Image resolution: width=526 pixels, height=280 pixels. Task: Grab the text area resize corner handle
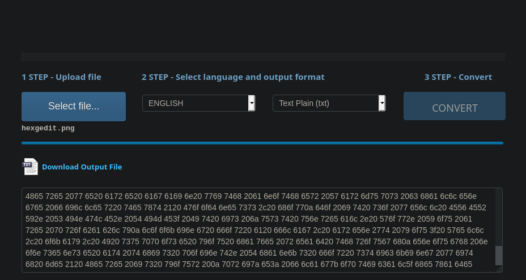tap(499, 269)
